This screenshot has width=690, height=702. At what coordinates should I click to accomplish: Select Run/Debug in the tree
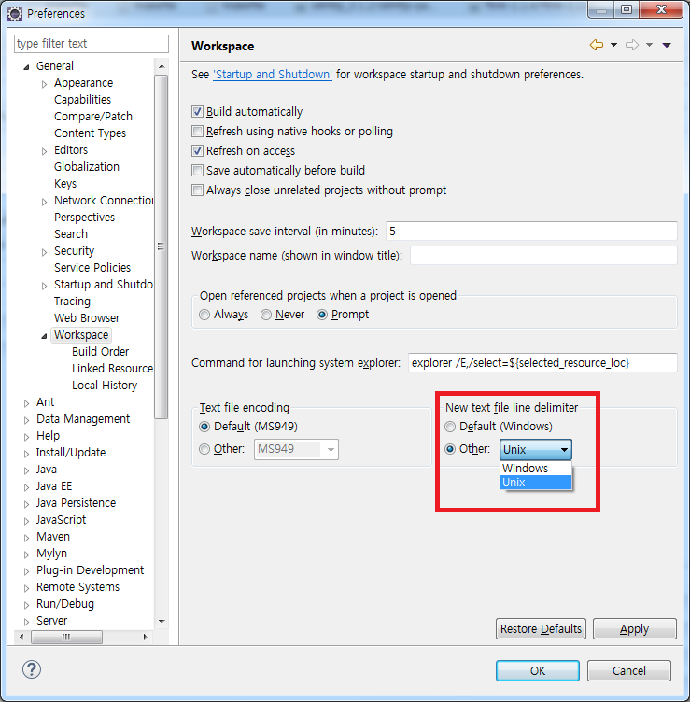(x=65, y=604)
